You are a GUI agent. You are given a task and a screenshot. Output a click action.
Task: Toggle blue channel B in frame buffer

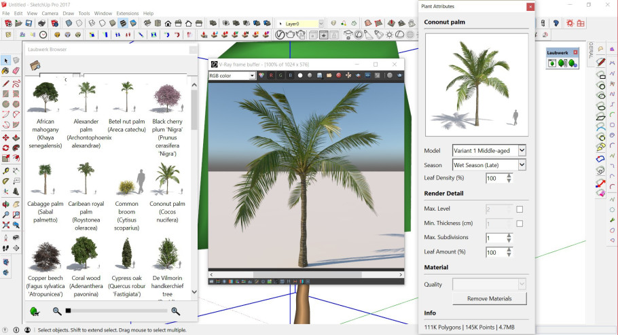(291, 75)
